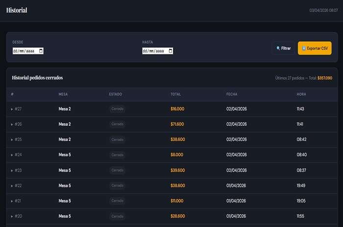Image resolution: width=343 pixels, height=227 pixels.
Task: Click the Hora column header
Action: [301, 94]
